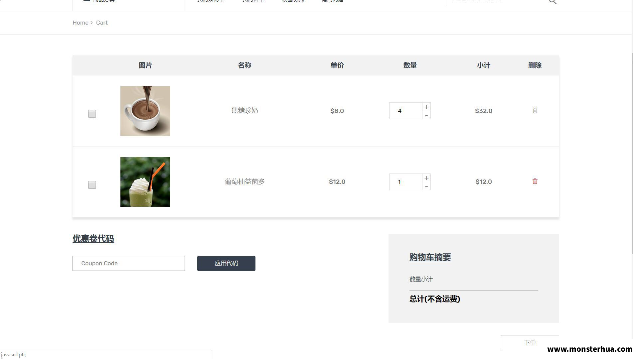Open the hot chocolate cup thumbnail
This screenshot has height=359, width=633.
coord(145,111)
